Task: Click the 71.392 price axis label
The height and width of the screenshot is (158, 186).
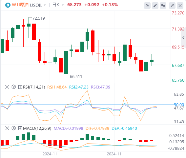Action: click(x=178, y=29)
